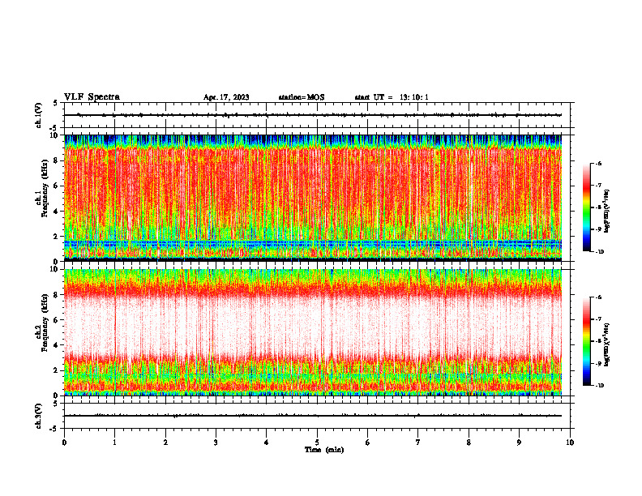The height and width of the screenshot is (496, 642).
Task: Click the "10" tick on ch.1 frequency axis
Action: coord(56,135)
